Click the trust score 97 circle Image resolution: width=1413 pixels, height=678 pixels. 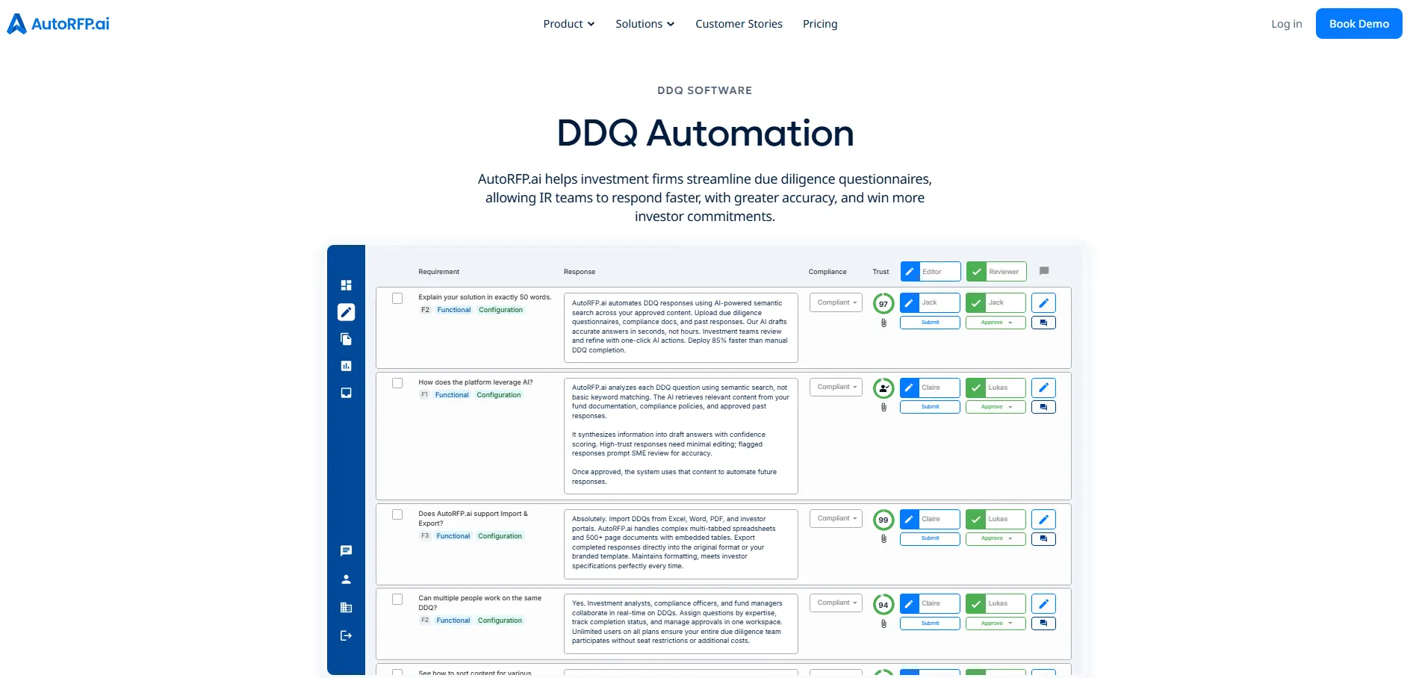[883, 304]
